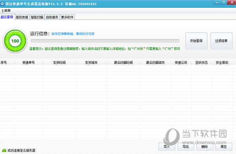Open the F.菜单 menu
This screenshot has height=154, width=236.
pos(6,11)
